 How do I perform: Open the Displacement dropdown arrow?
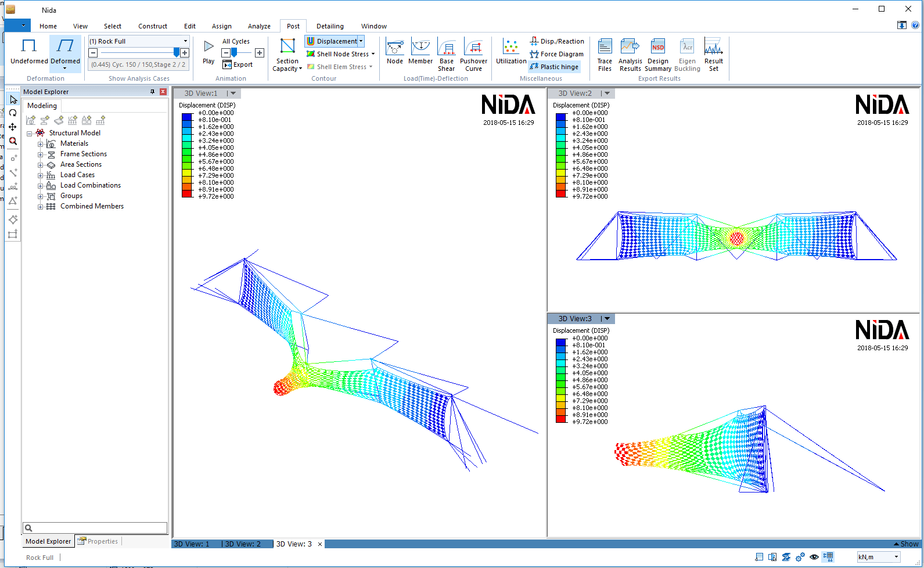(361, 41)
